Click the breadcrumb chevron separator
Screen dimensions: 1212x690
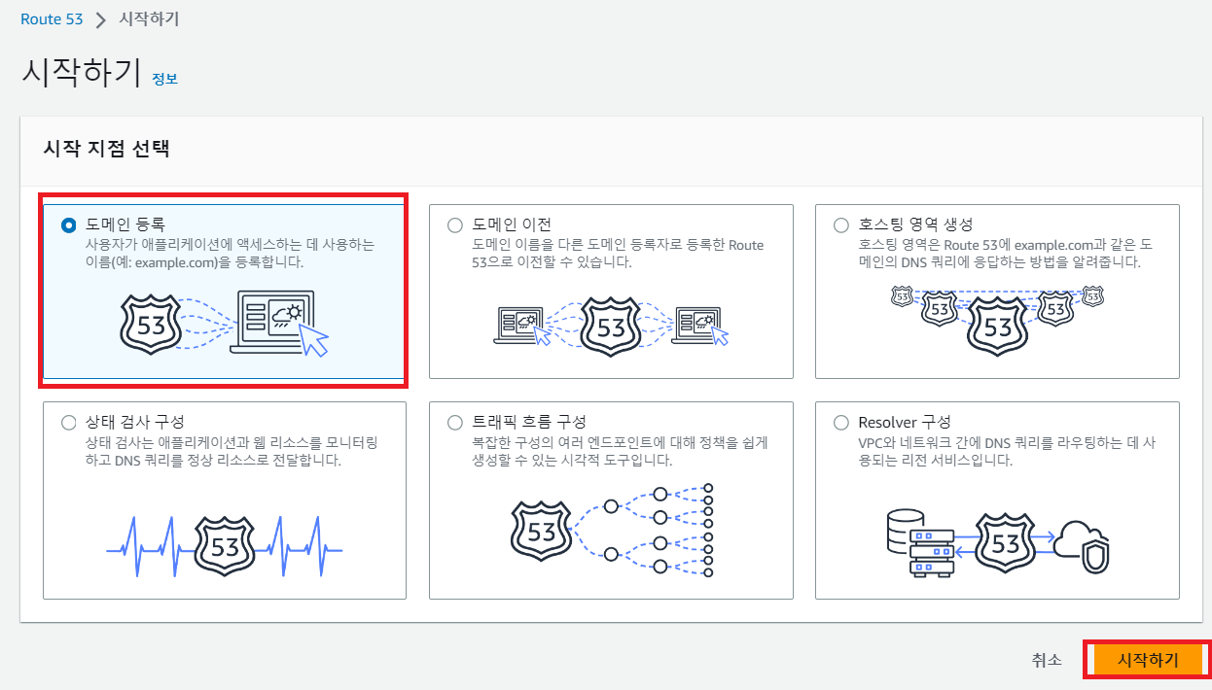pyautogui.click(x=101, y=19)
